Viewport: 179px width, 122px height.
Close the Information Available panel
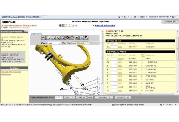(27, 31)
